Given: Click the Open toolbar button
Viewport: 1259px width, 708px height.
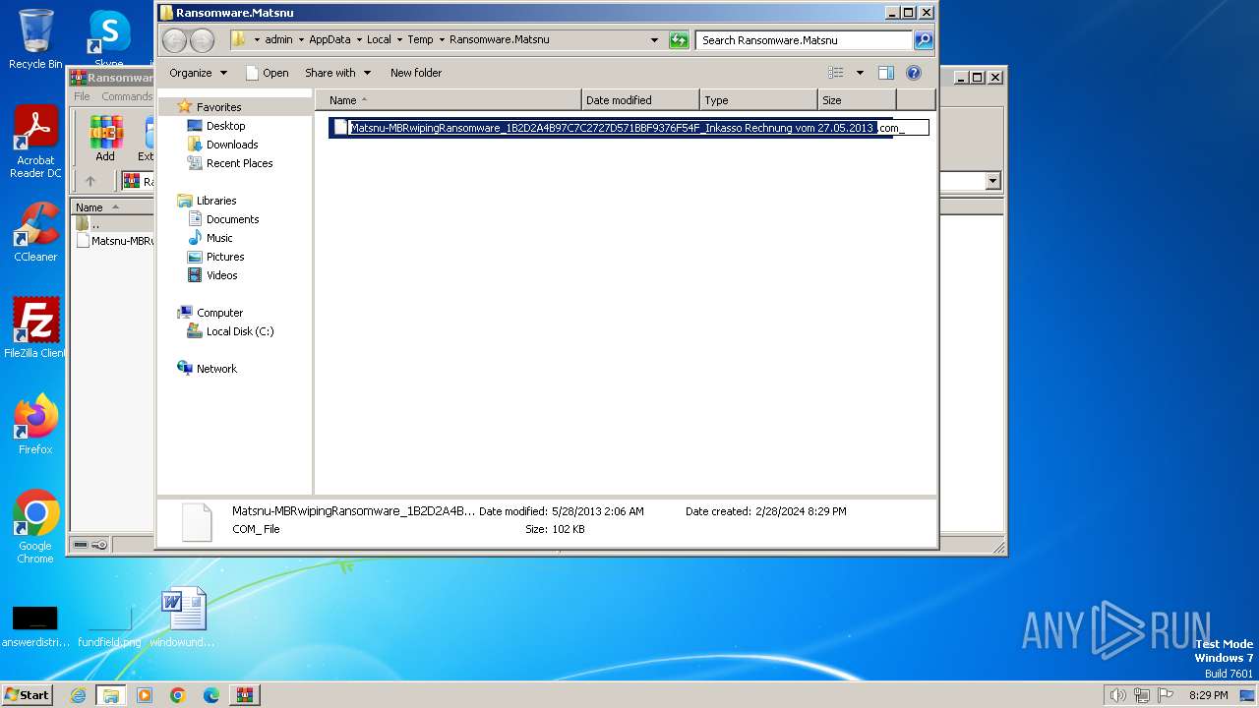Looking at the screenshot, I should [x=267, y=73].
